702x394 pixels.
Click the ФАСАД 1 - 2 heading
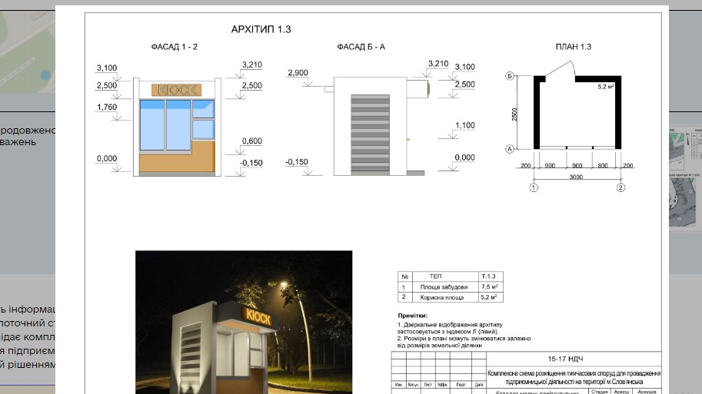pos(175,47)
